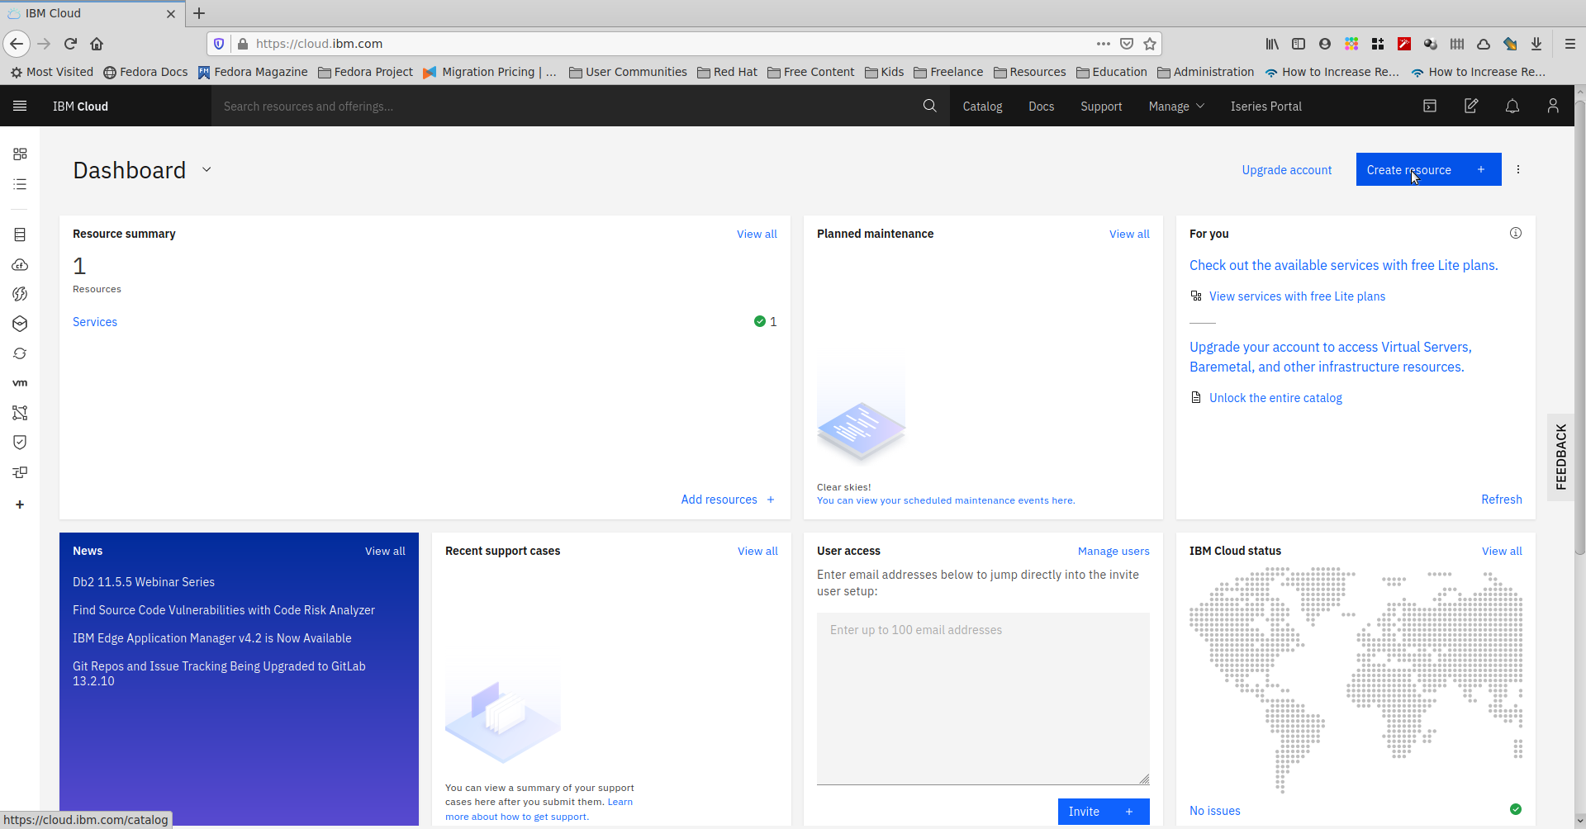Image resolution: width=1586 pixels, height=829 pixels.
Task: Click the FEEDBACK side tab
Action: (x=1560, y=457)
